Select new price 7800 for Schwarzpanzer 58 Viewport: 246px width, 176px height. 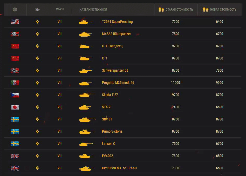pos(220,71)
